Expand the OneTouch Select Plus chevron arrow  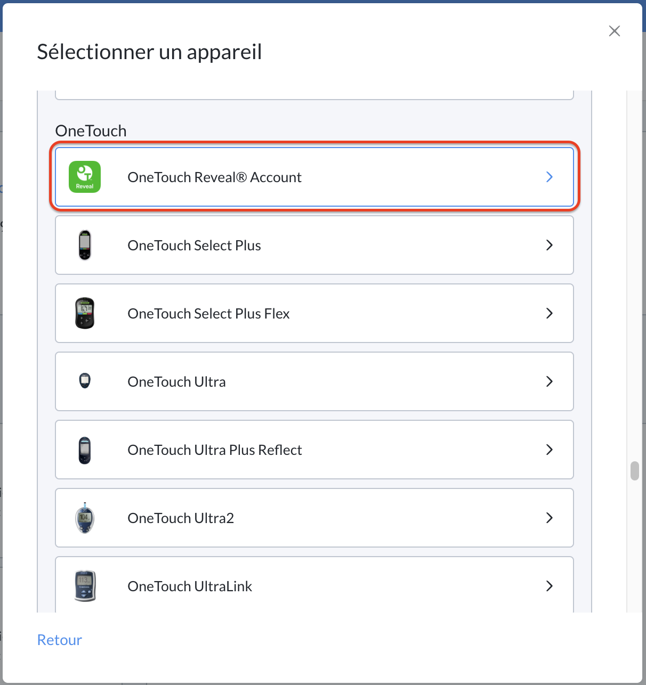550,245
